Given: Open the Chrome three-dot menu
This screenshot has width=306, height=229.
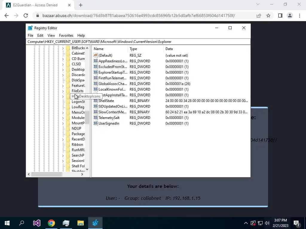Looking at the screenshot, I should click(x=299, y=16).
